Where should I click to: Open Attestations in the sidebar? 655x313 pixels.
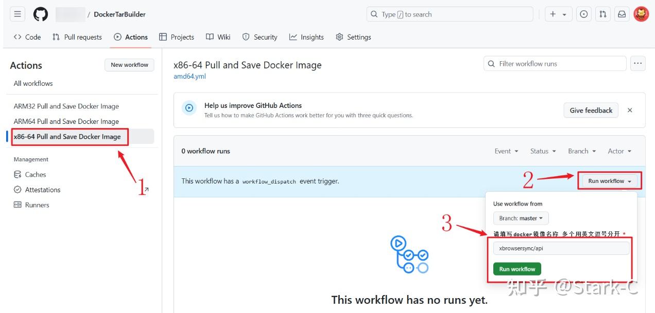(x=42, y=189)
